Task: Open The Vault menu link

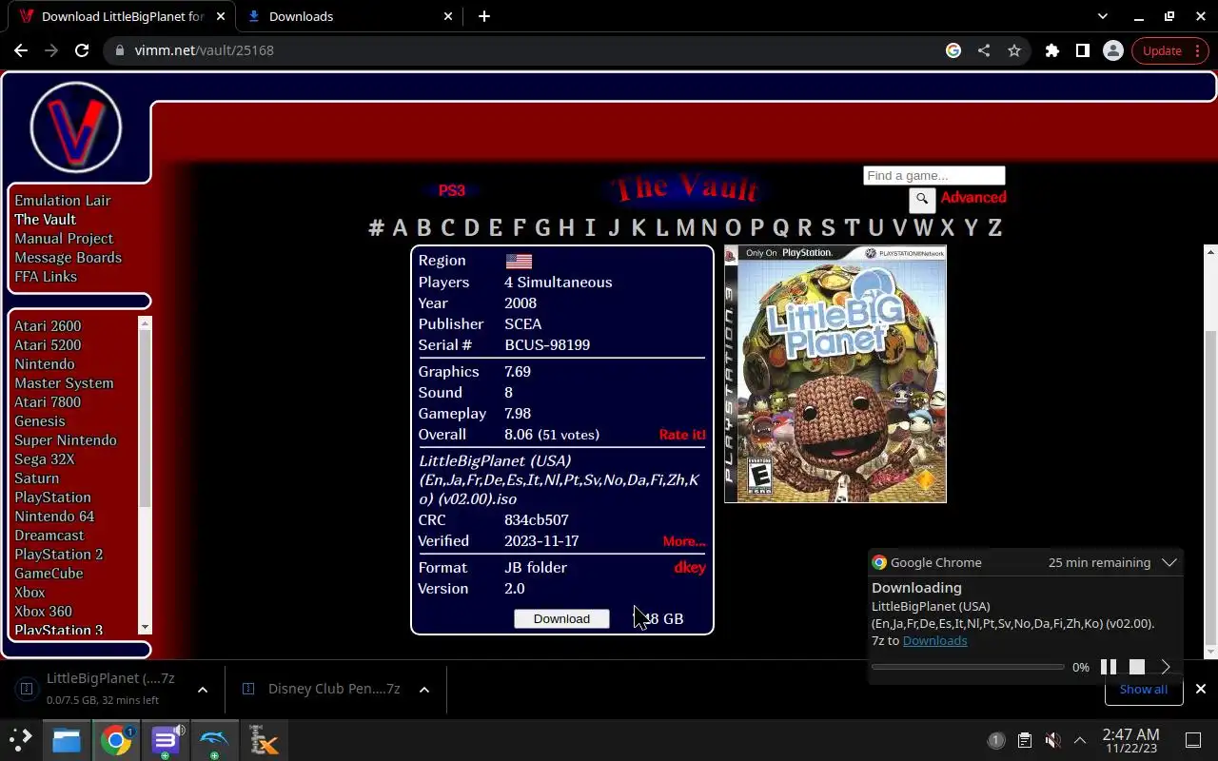Action: pyautogui.click(x=45, y=220)
